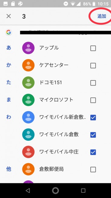The height and width of the screenshot is (198, 111).
Task: Check the box for ケアセンター
Action: 93,66
